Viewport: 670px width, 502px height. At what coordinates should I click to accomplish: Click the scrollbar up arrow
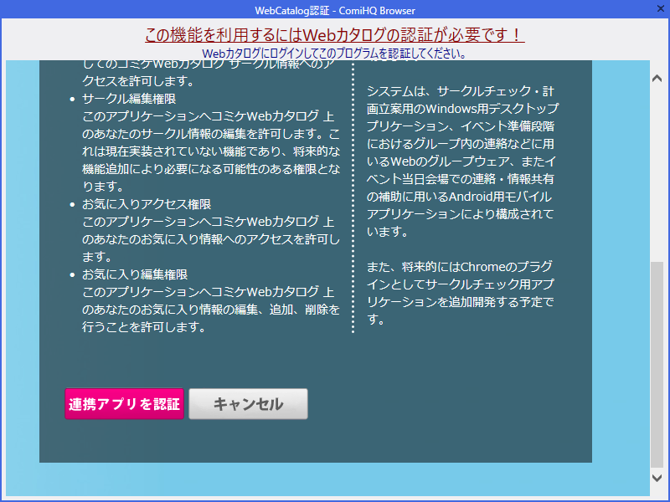tap(657, 78)
